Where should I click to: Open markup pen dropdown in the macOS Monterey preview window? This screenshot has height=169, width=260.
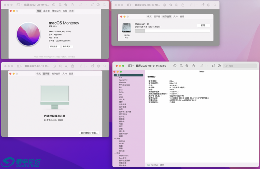pyautogui.click(x=86, y=5)
